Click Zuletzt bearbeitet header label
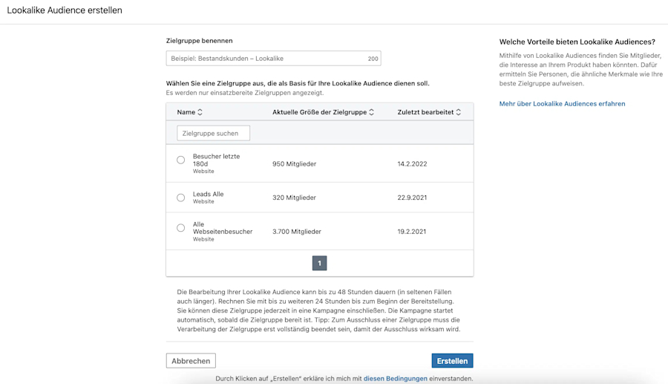This screenshot has width=668, height=384. 425,112
